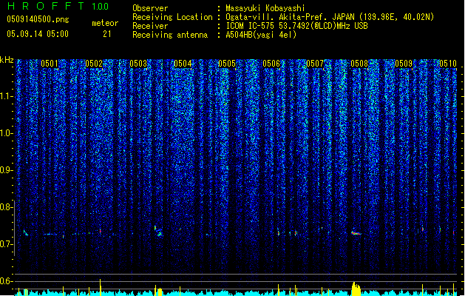Click the 0.8 kHz axis label
The height and width of the screenshot is (296, 465).
click(7, 207)
